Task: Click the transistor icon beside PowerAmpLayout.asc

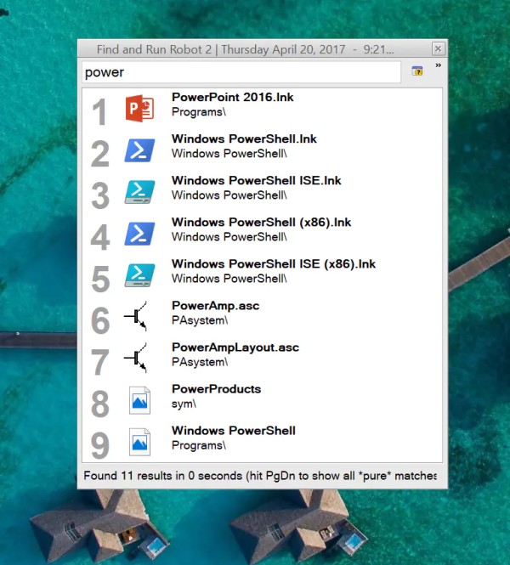Action: point(135,358)
